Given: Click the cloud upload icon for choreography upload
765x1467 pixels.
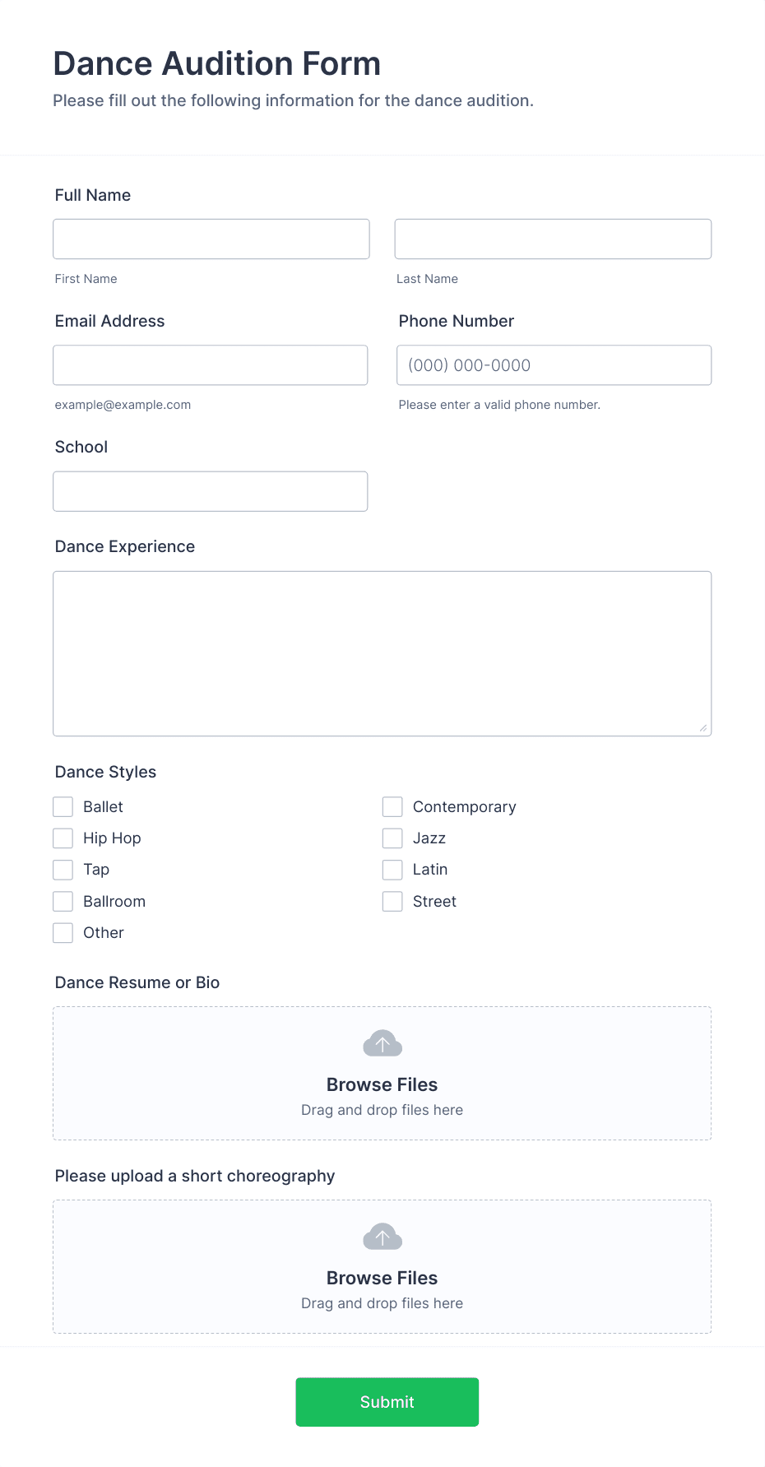Looking at the screenshot, I should coord(382,1236).
